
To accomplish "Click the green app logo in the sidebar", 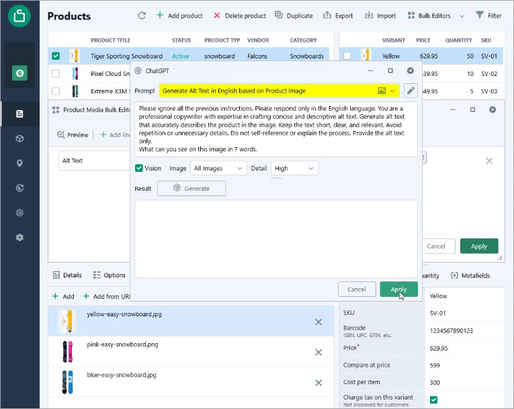I will (19, 15).
